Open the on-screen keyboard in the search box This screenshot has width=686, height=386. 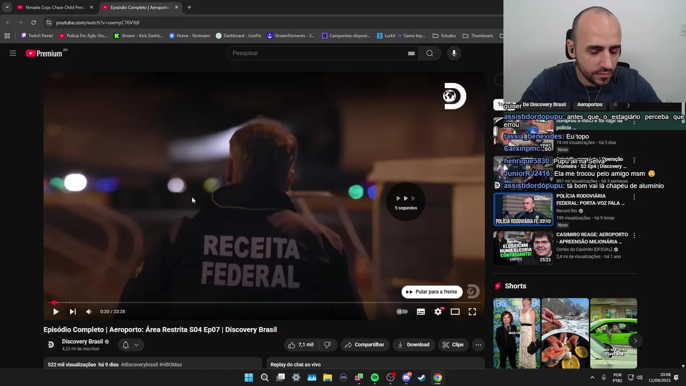411,53
